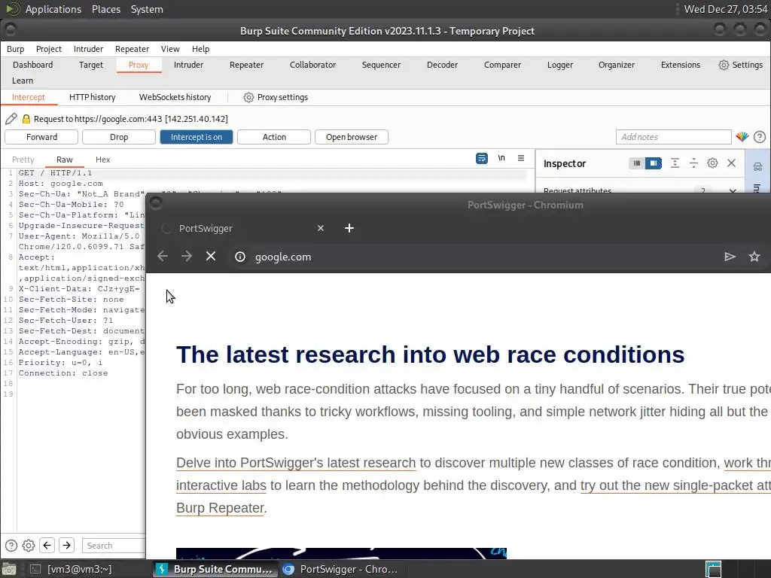Open the Repeater main tab
771x578 pixels.
[x=246, y=65]
